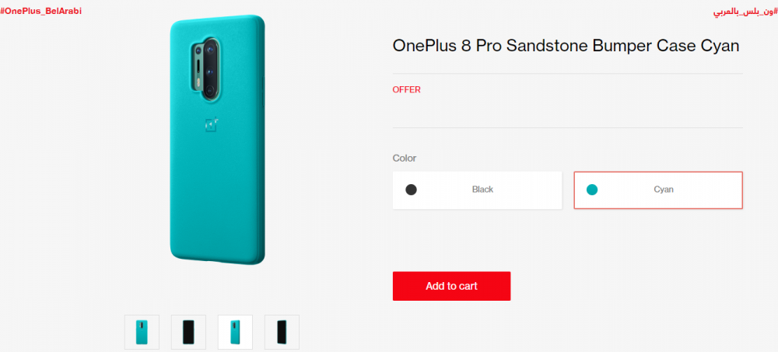Image resolution: width=778 pixels, height=352 pixels.
Task: Click the Black text label
Action: [x=483, y=190]
